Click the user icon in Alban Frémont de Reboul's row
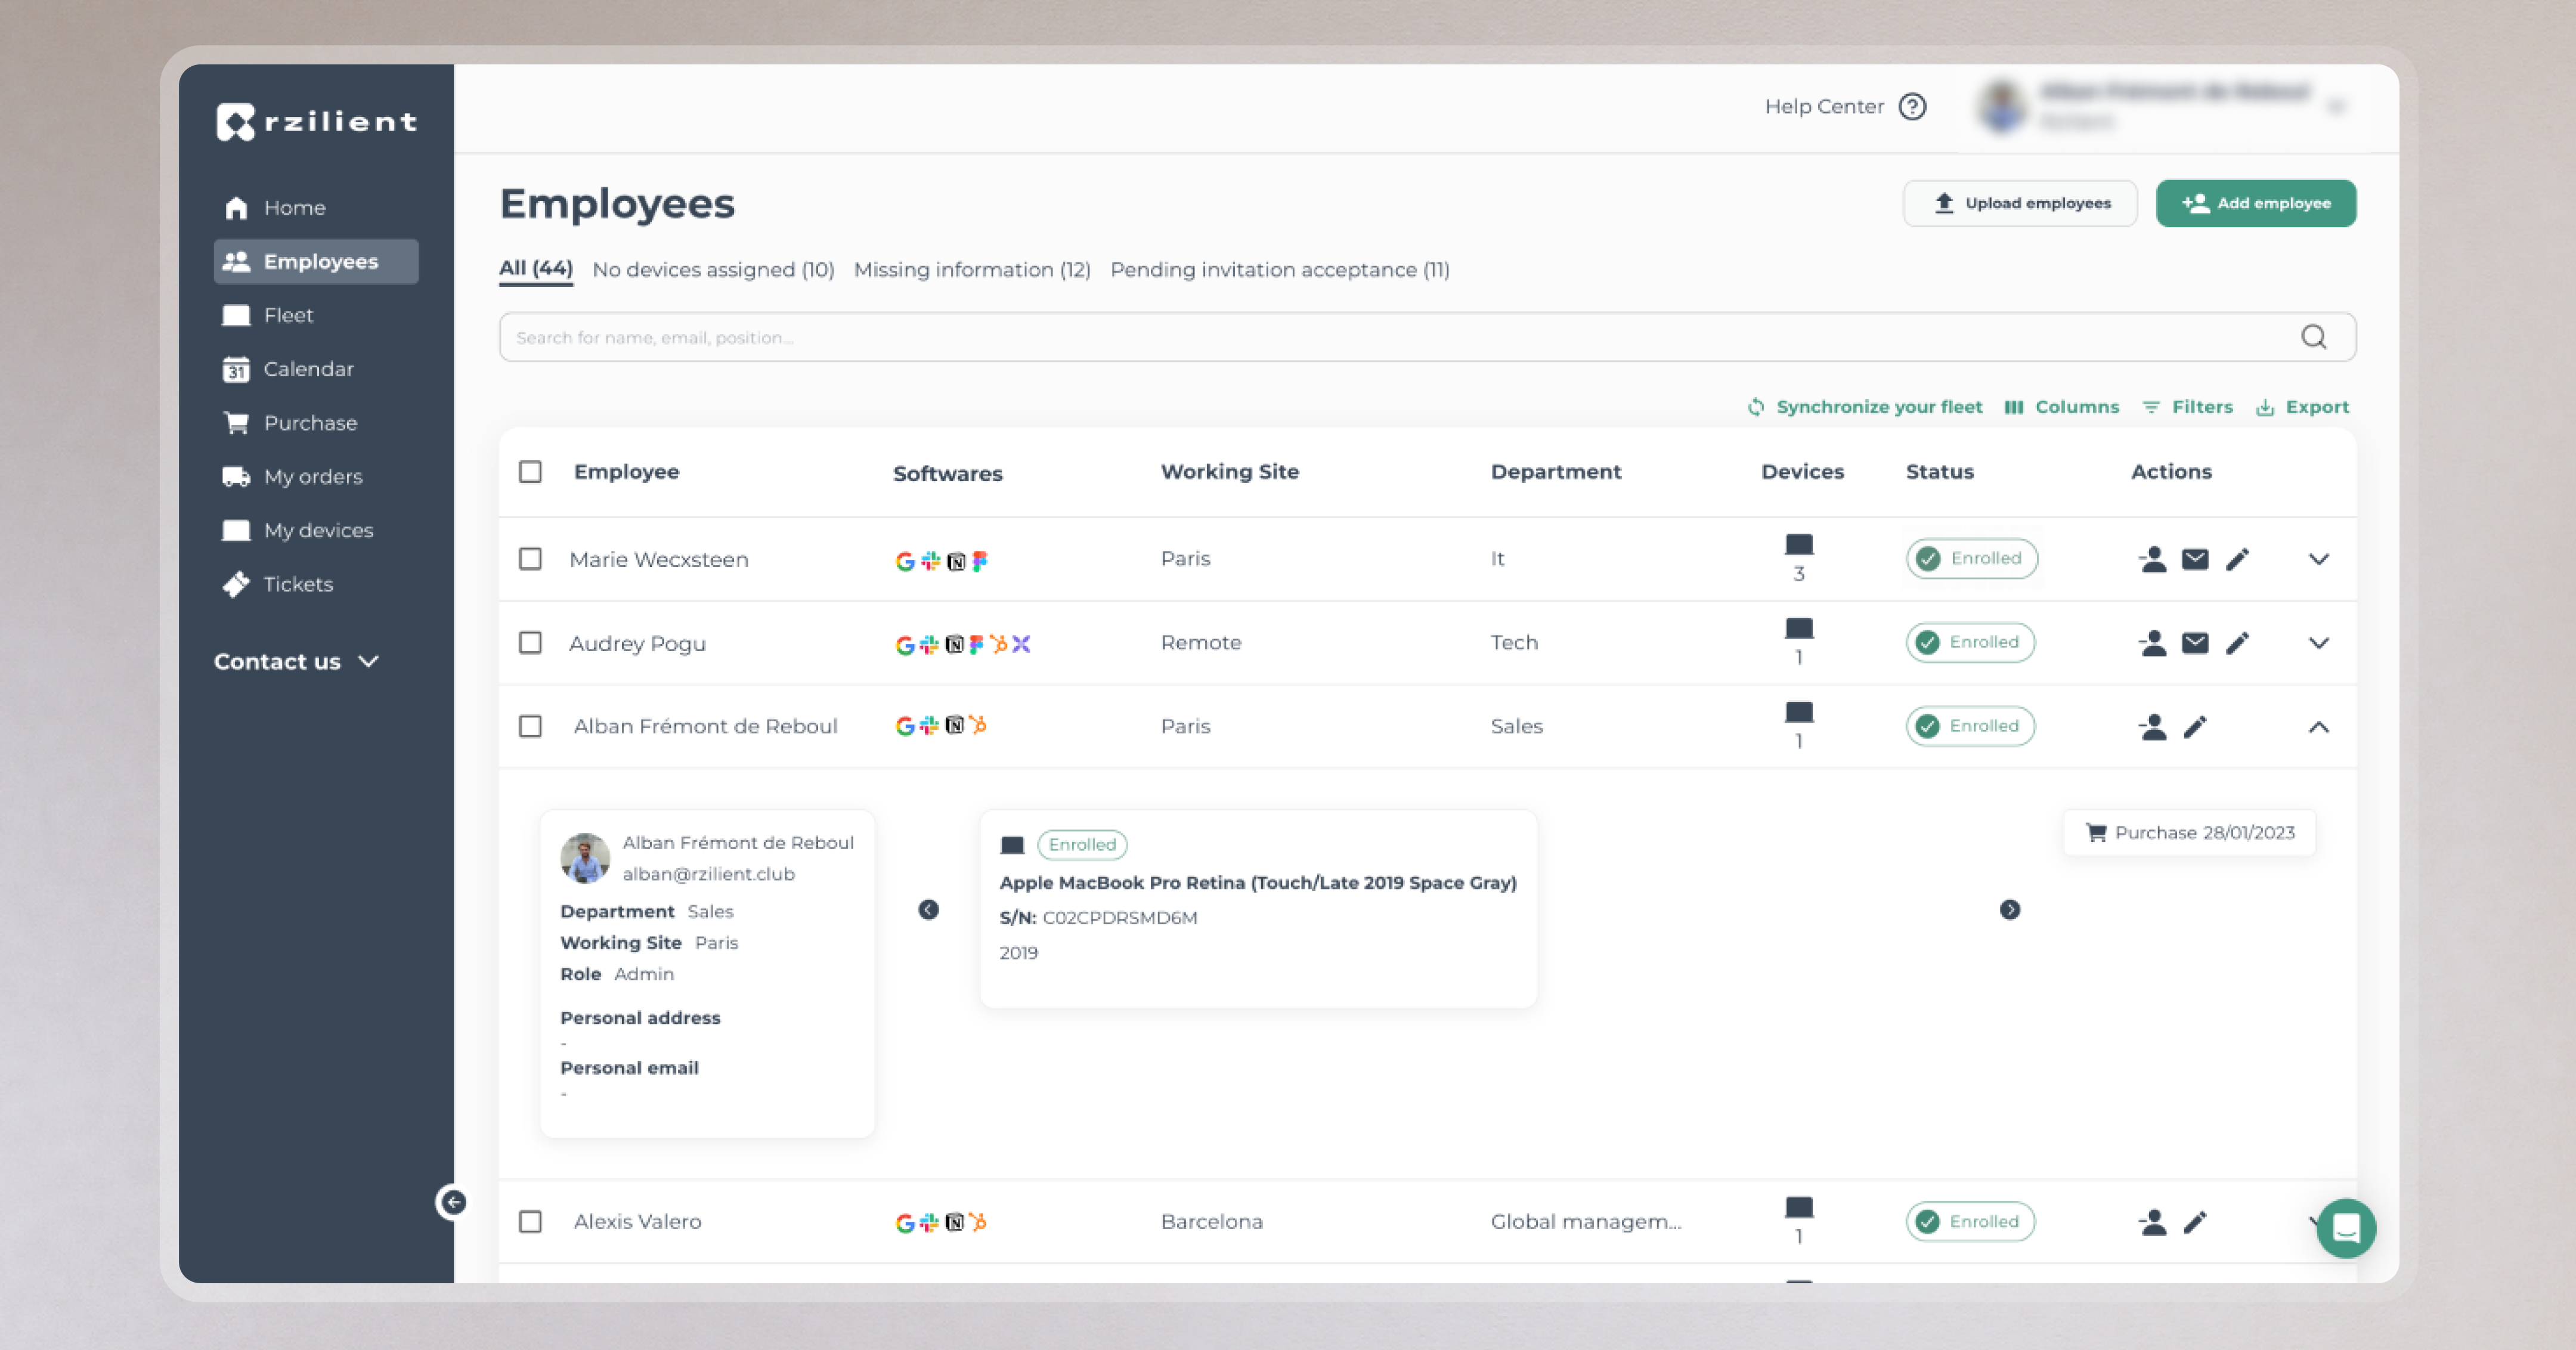 (2153, 727)
